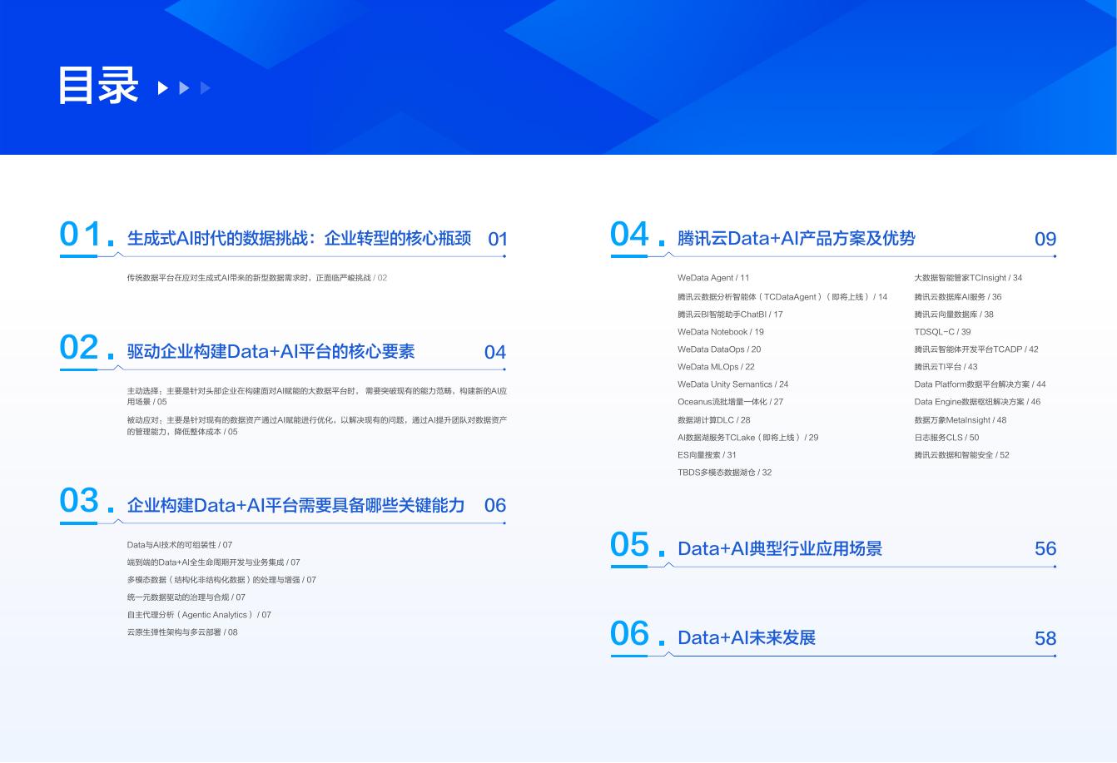Screen dimensions: 1117x763
Task: Select entry Data Platform数据平台解决方案 / 44
Action: pos(980,384)
